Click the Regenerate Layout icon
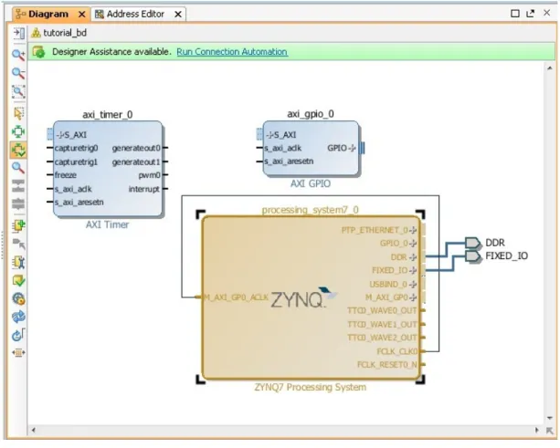This screenshot has height=448, width=560. coord(18,317)
